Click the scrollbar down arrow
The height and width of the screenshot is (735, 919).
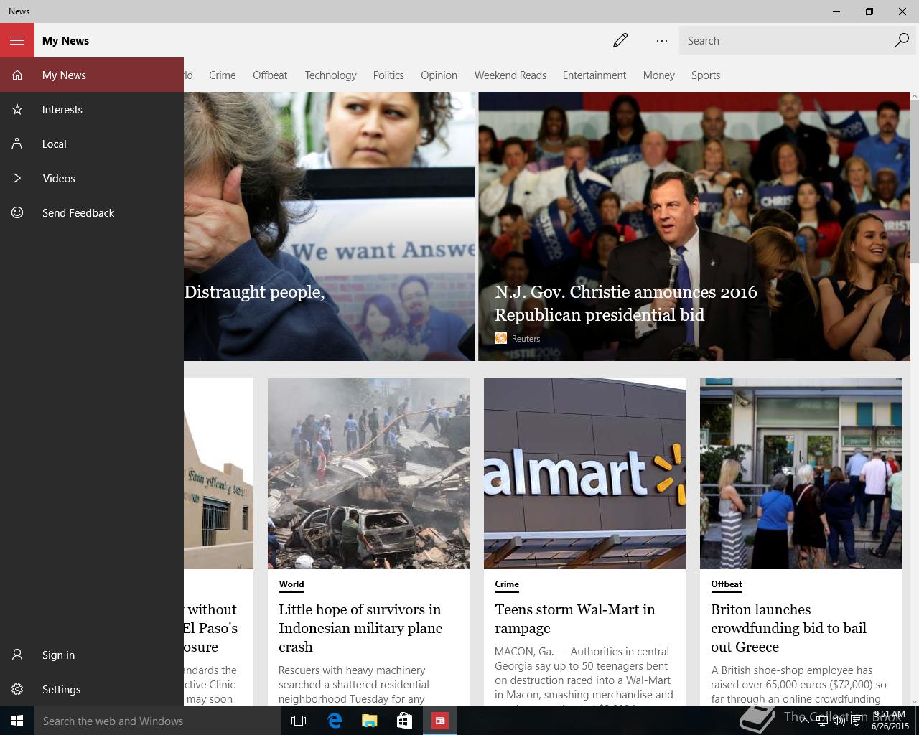[x=915, y=701]
